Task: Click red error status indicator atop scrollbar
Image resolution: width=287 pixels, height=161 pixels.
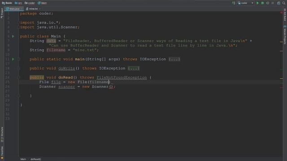Action: [281, 13]
